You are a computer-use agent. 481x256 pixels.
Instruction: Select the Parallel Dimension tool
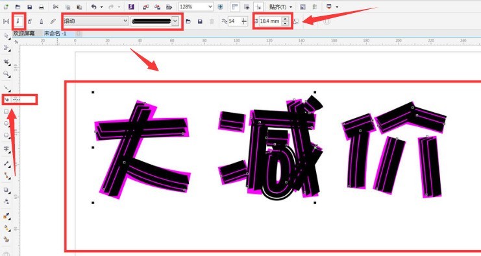point(6,163)
